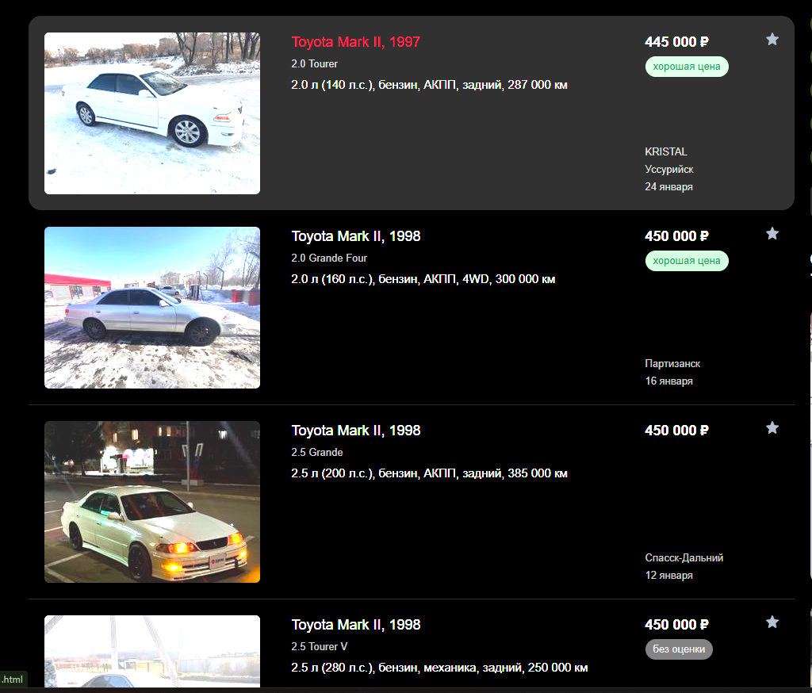
Task: Click the 'хорошая цена' badge on Grande Four listing
Action: pos(687,261)
